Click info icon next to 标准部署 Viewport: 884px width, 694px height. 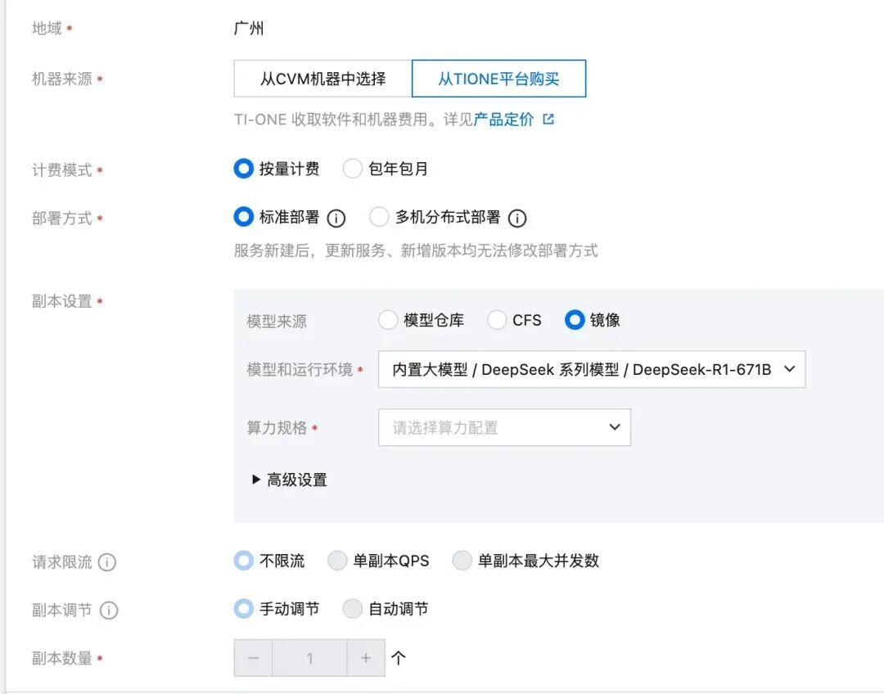click(336, 219)
